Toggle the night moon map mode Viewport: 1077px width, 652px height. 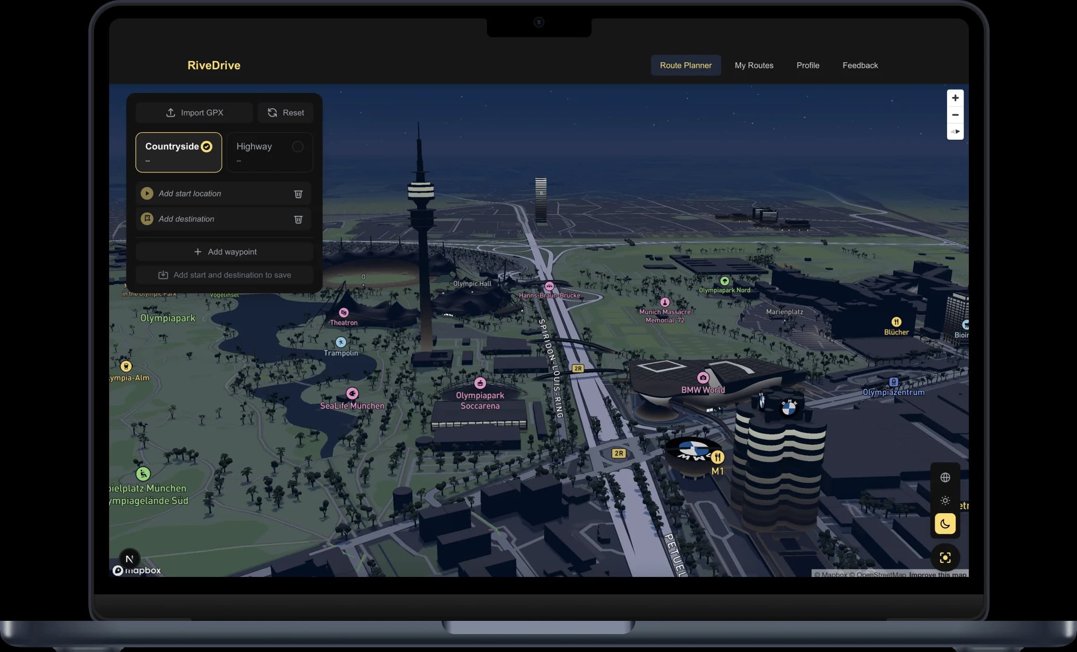click(x=945, y=524)
